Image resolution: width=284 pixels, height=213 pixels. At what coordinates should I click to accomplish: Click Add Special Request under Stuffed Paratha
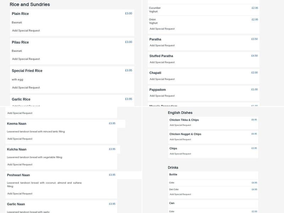[162, 62]
